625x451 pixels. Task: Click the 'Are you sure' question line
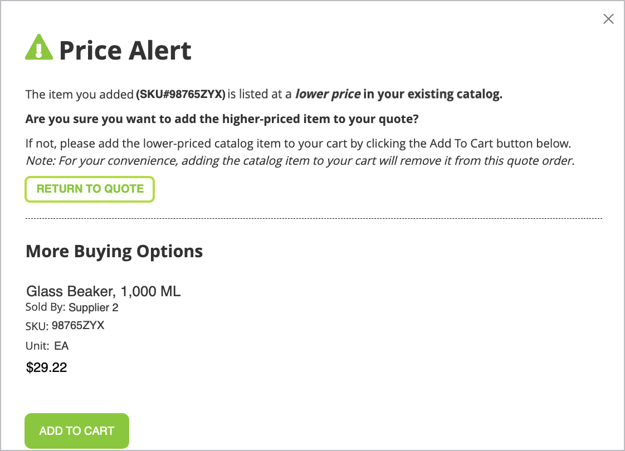click(x=222, y=119)
